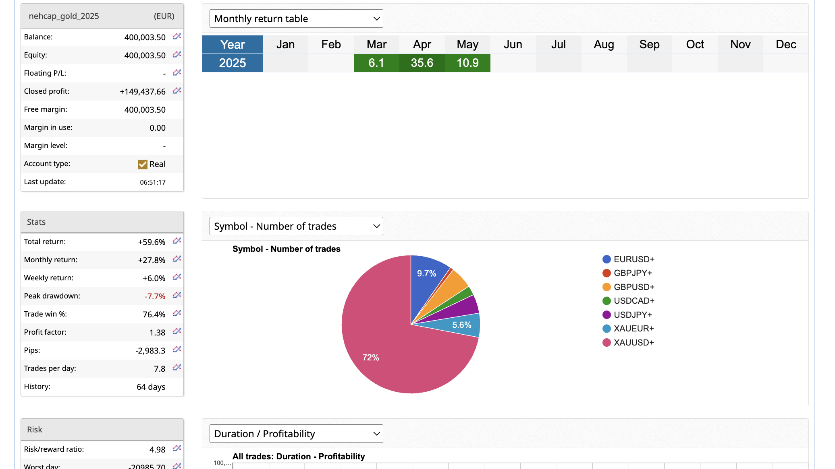Select the 2025 year row header
The width and height of the screenshot is (835, 469).
pos(233,63)
